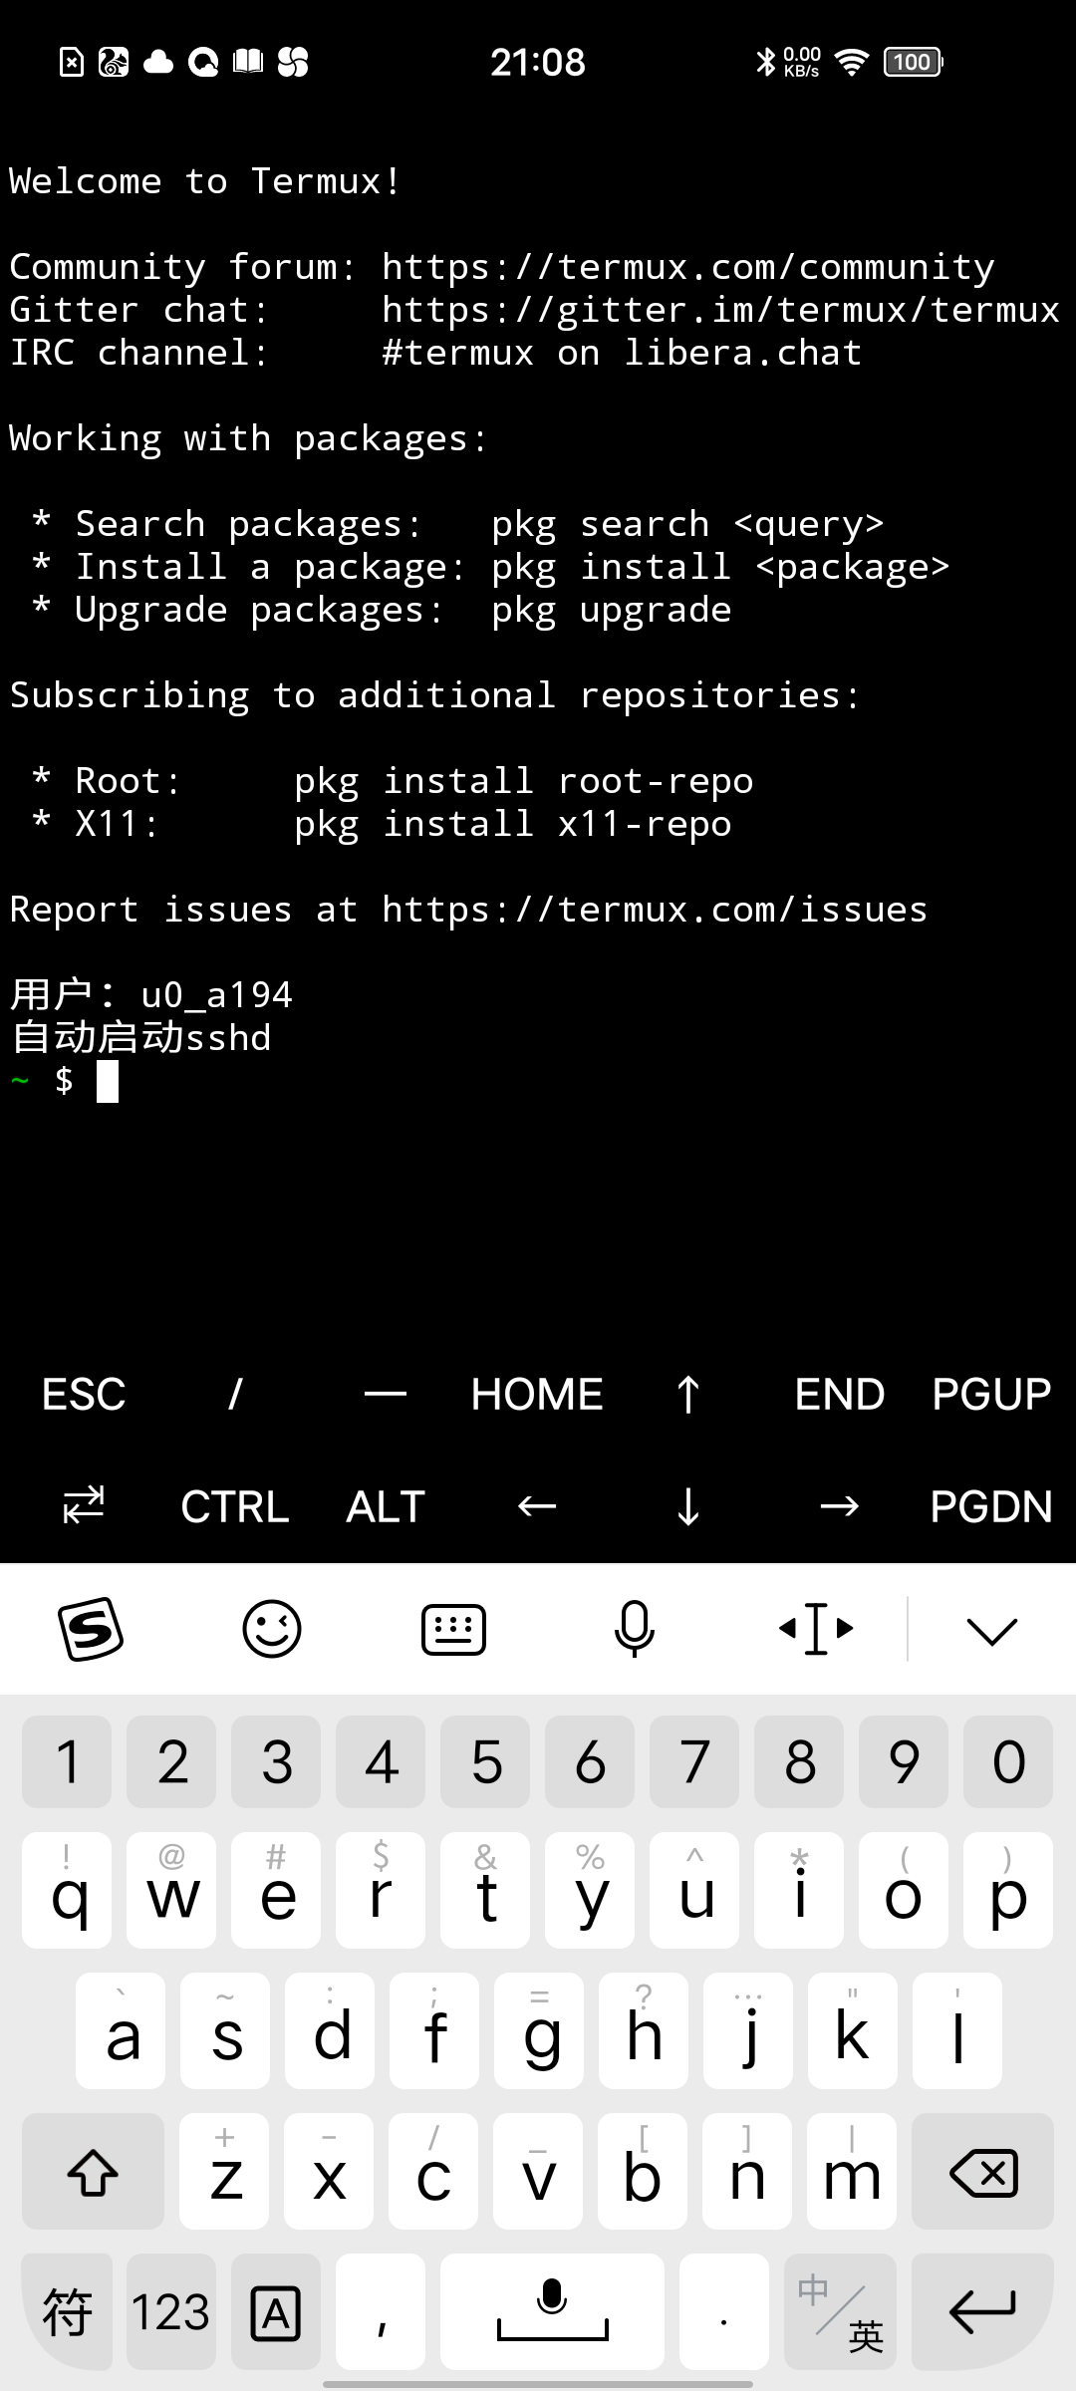This screenshot has width=1076, height=2391.
Task: Toggle the CTRL modifier key
Action: [x=235, y=1506]
